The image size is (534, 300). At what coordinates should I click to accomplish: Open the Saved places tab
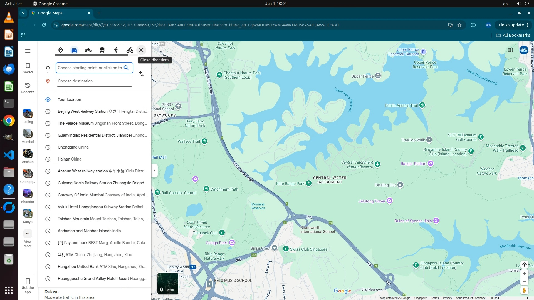tap(28, 68)
